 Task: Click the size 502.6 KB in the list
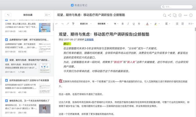pos(22,52)
